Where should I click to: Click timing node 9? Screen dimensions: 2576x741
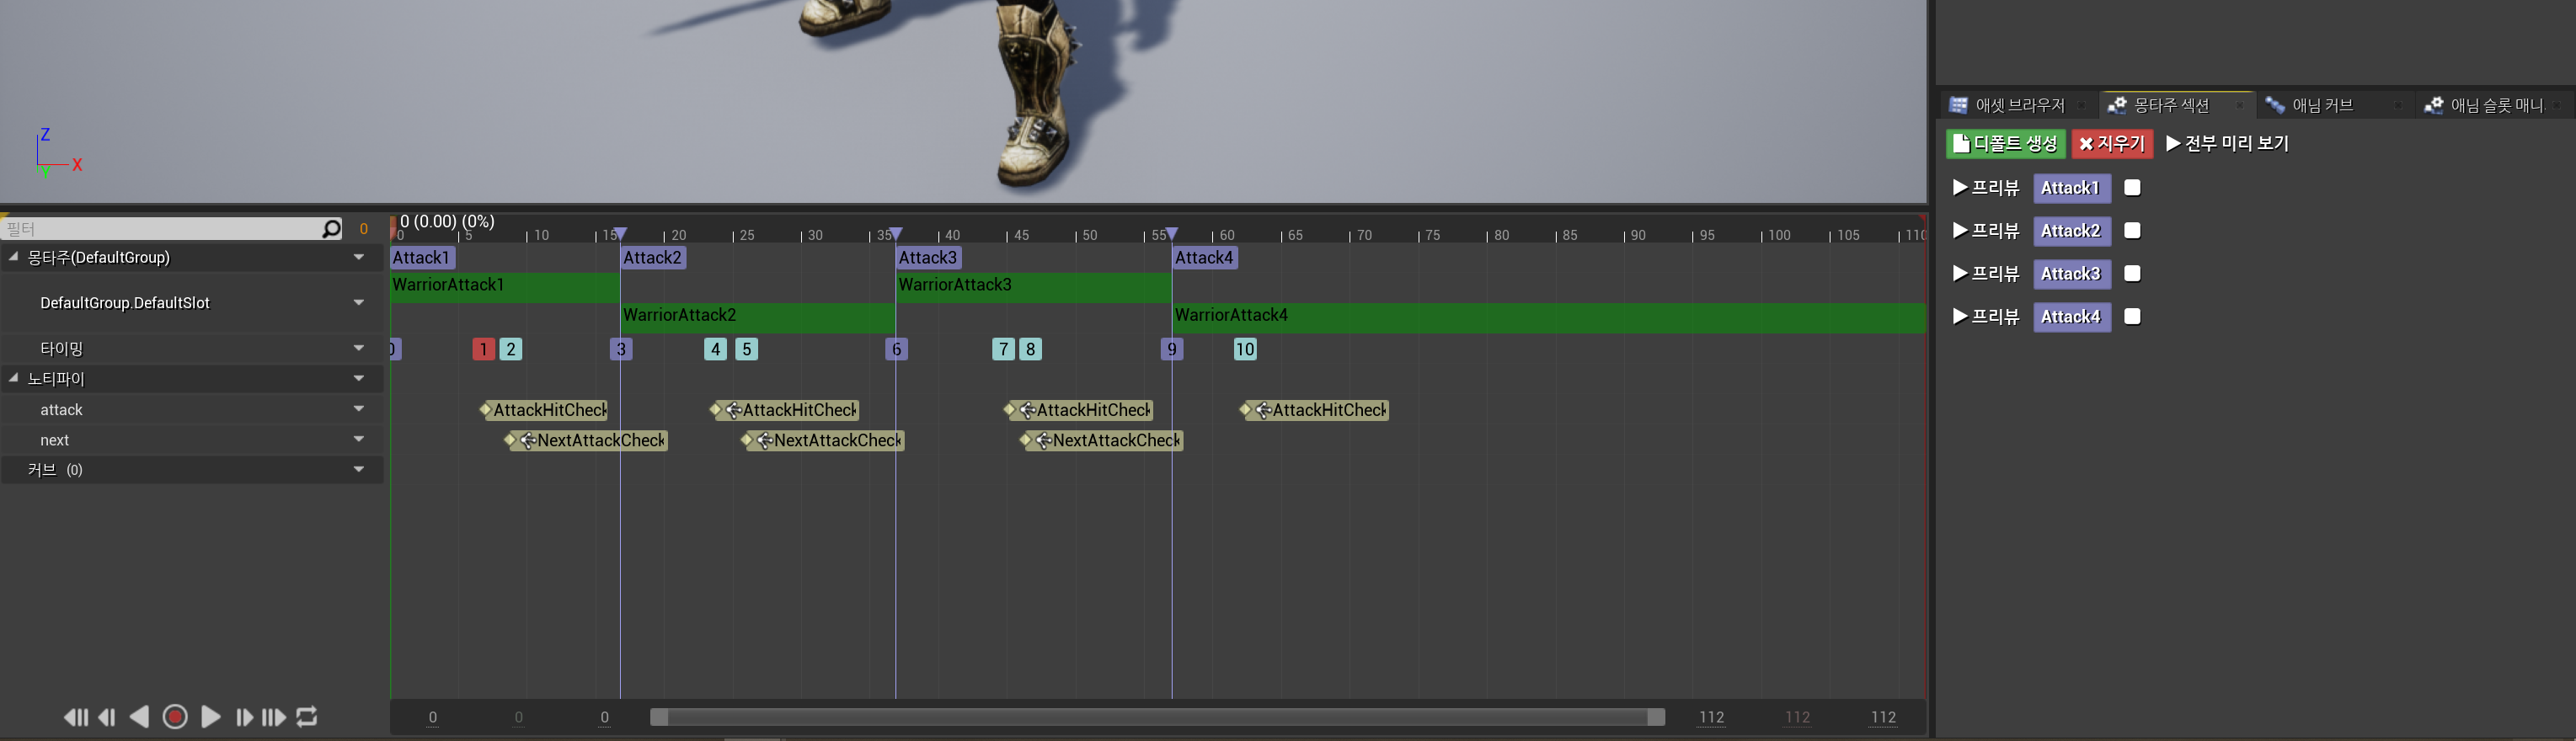(1172, 349)
